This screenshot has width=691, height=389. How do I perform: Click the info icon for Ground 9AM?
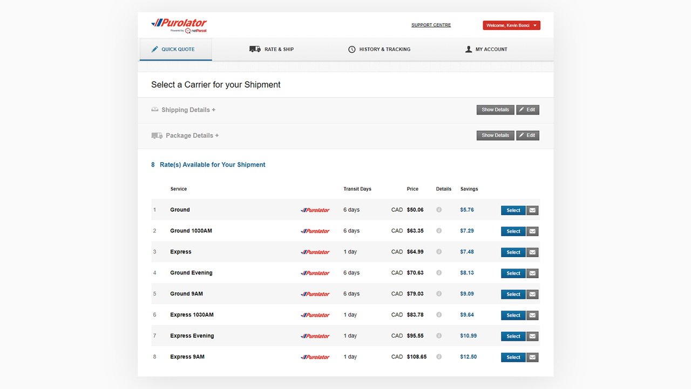pos(439,294)
